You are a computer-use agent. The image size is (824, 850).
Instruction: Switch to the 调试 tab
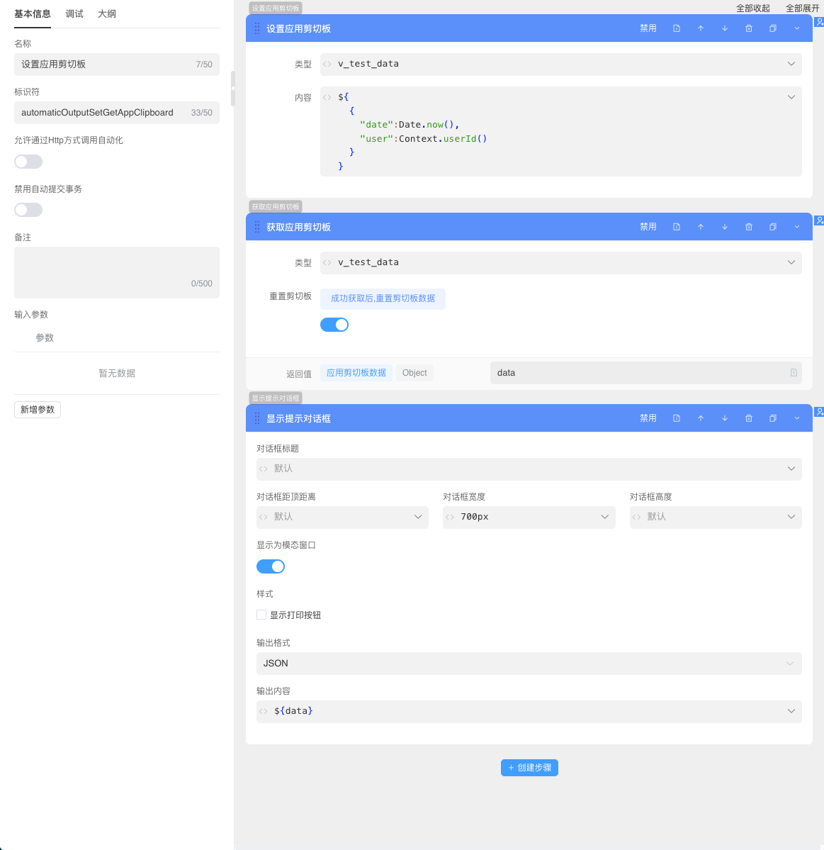pyautogui.click(x=74, y=13)
